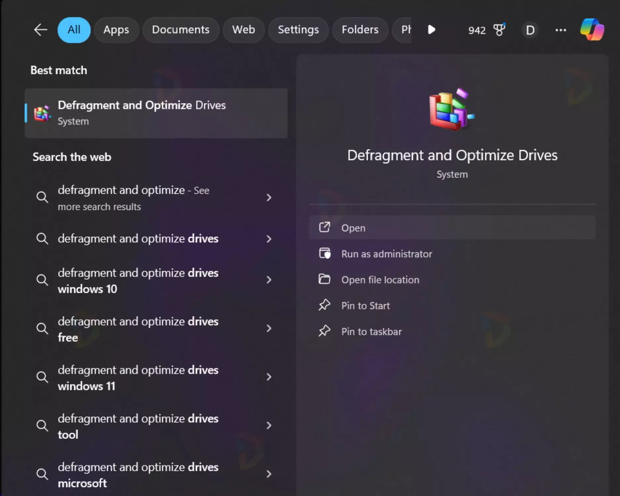Click the Open external-link icon

coord(324,227)
